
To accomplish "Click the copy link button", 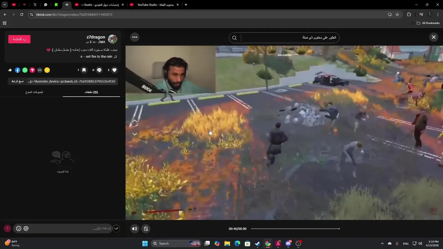I will (17, 81).
